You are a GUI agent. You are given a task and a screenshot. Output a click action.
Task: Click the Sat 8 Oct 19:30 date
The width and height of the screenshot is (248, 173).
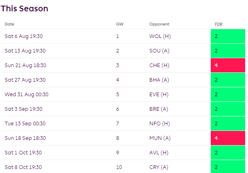[x=23, y=167]
